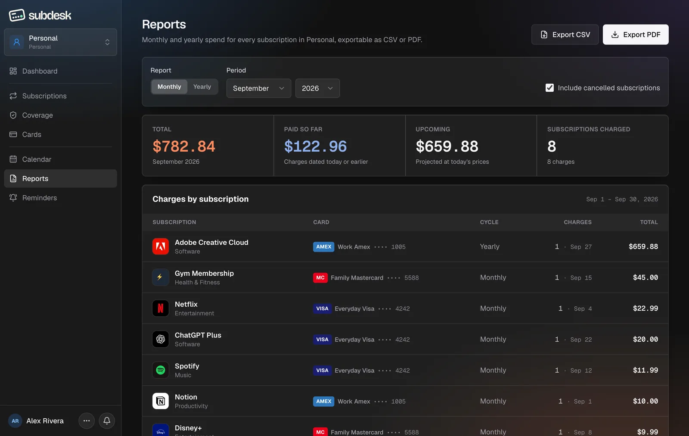Switch report to Yearly
The width and height of the screenshot is (689, 436).
click(x=202, y=87)
